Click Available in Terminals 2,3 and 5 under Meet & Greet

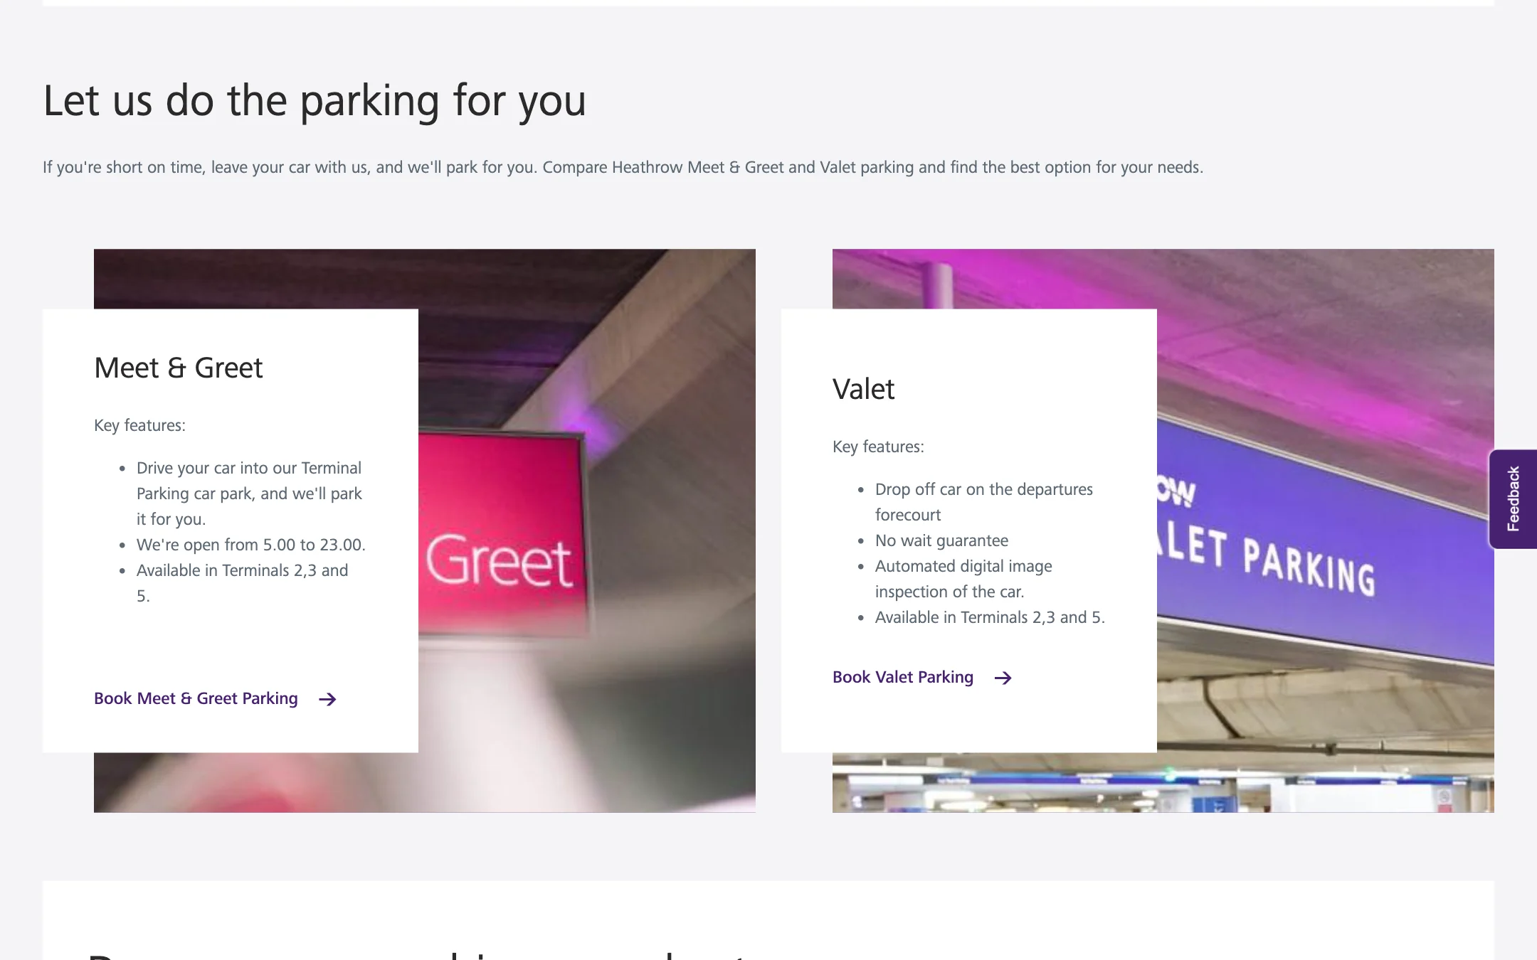coord(242,583)
